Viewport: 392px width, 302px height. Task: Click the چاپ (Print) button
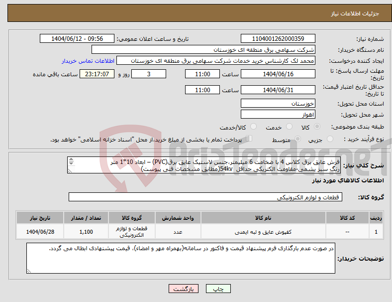(x=218, y=289)
